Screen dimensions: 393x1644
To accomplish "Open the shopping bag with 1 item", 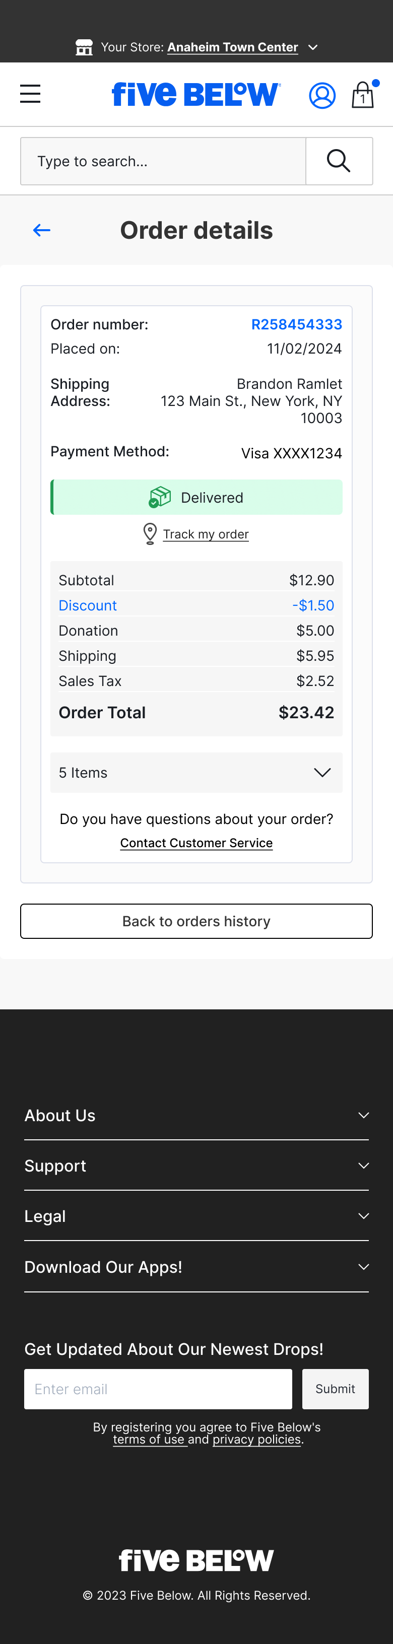I will 362,95.
